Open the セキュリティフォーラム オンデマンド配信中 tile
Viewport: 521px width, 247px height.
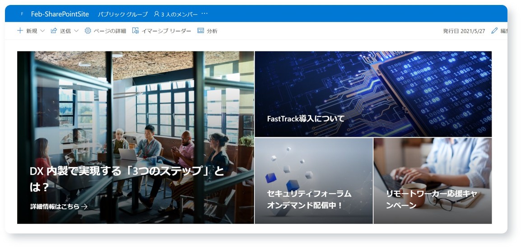click(314, 181)
